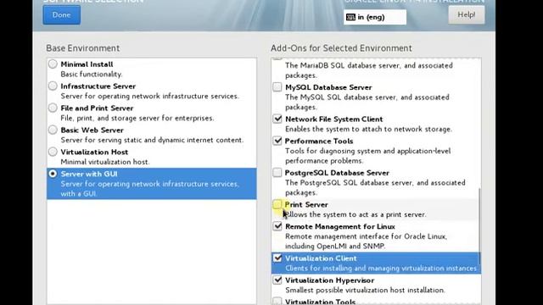Click 'Server for serving static and dynamic internet content.'
543x305 pixels.
point(152,140)
